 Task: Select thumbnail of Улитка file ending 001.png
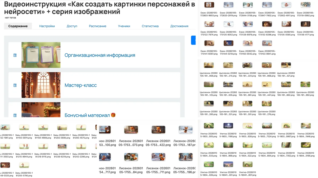click(228, 164)
